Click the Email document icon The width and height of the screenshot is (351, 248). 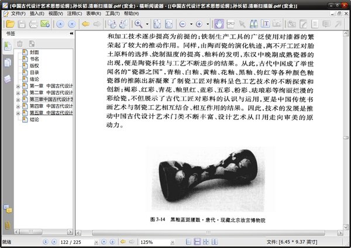click(45, 24)
